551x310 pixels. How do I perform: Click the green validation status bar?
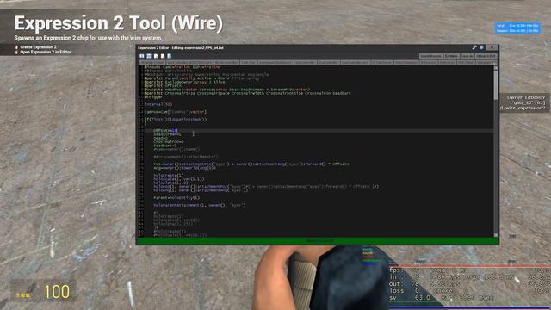[318, 241]
